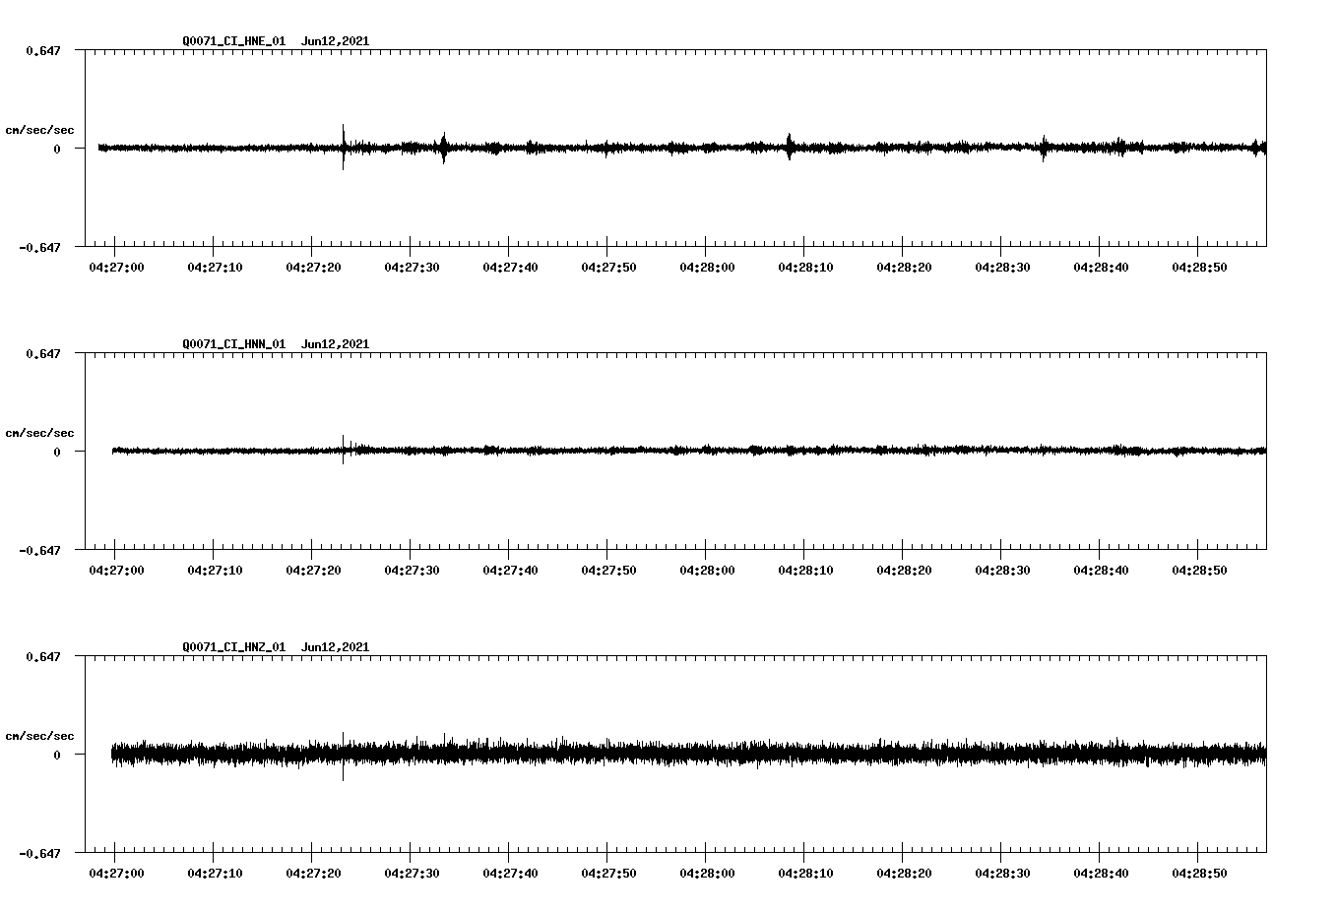This screenshot has width=1337, height=909.
Task: Click the zero label on HNE y-axis
Action: [x=57, y=149]
